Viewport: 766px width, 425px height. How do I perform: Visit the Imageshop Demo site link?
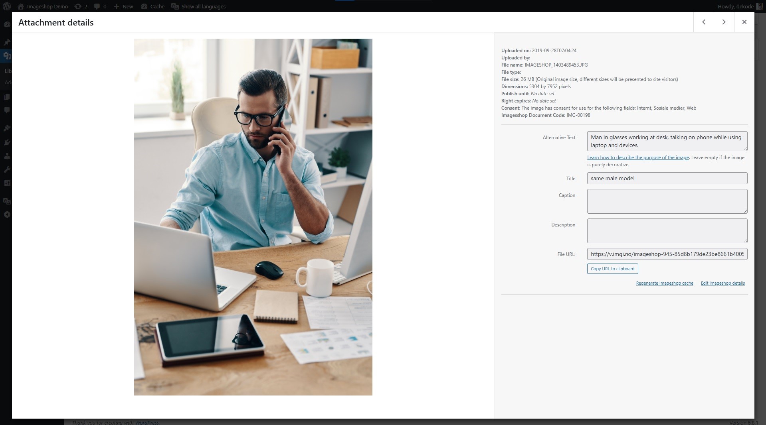coord(43,6)
